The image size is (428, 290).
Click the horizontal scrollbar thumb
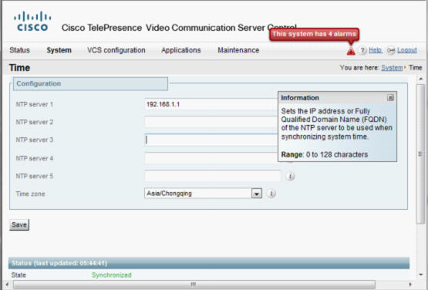click(x=194, y=285)
